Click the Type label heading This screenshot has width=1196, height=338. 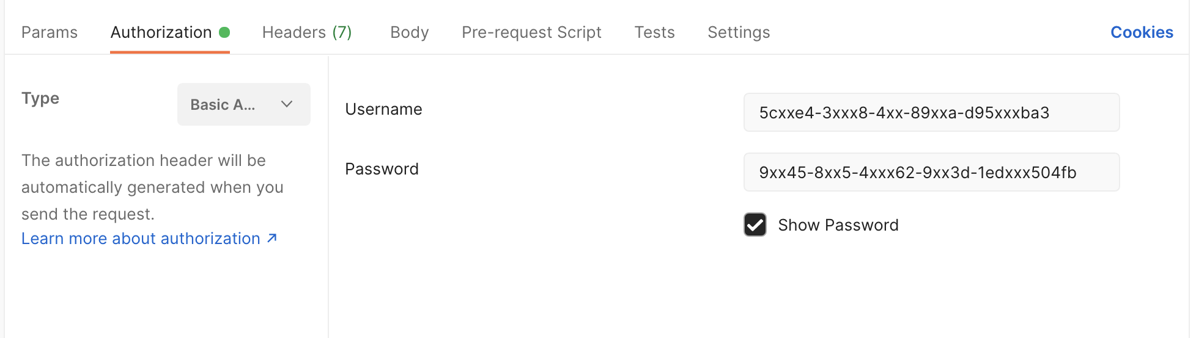pos(40,98)
